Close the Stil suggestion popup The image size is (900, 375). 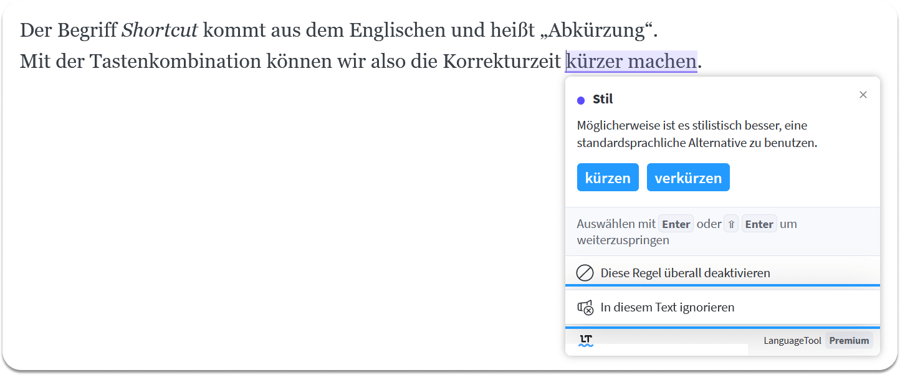pyautogui.click(x=863, y=95)
